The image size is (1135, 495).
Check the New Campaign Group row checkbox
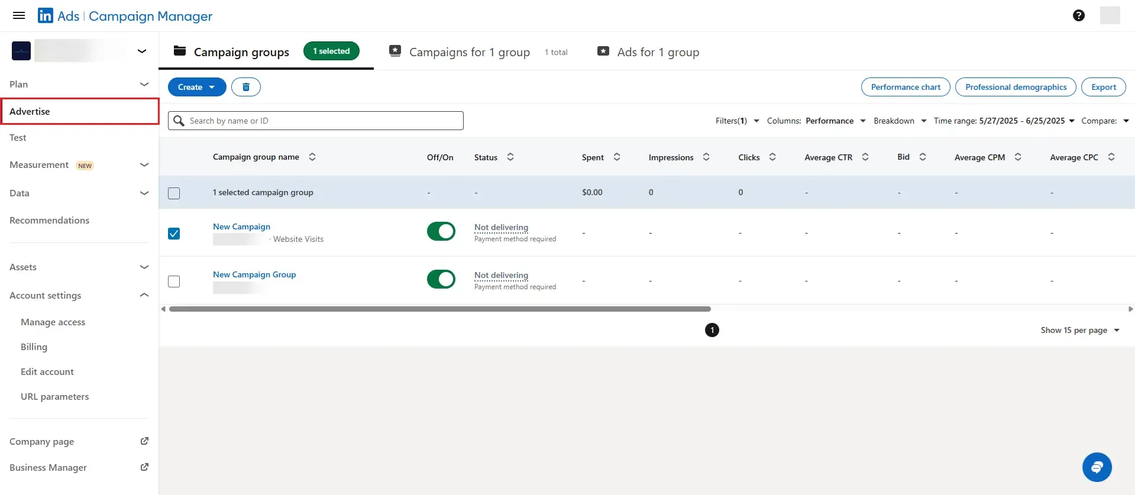(174, 282)
